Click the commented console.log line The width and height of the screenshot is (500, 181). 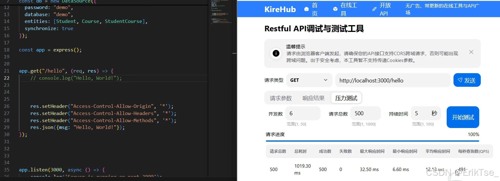point(76,78)
